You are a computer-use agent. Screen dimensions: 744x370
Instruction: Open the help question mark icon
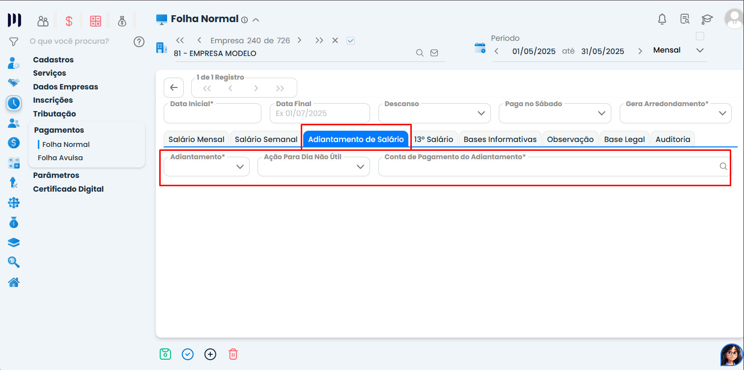(139, 41)
